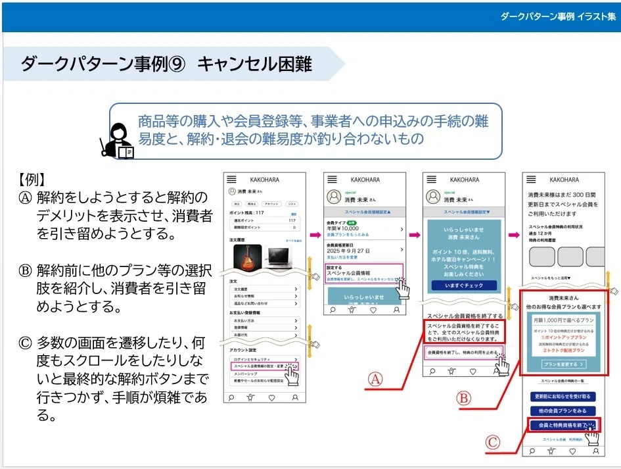Open hamburger menu on first phone screen

click(231, 180)
